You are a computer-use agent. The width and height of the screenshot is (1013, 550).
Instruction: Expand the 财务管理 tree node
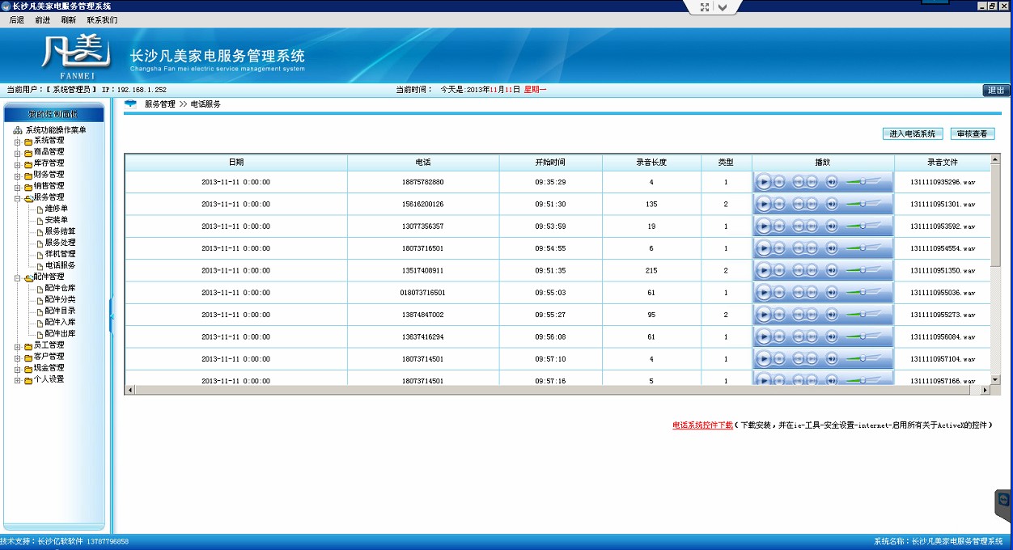[x=17, y=175]
